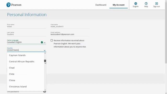Click the Sign out icon
The width and height of the screenshot is (167, 94).
point(157,3)
